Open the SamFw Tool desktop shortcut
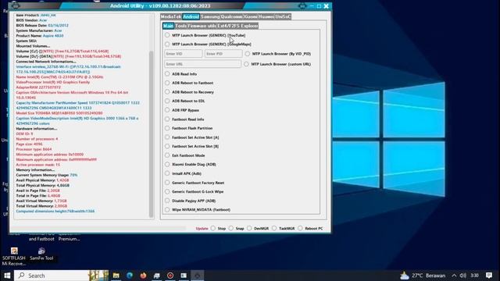The height and width of the screenshot is (281, 500). click(41, 254)
